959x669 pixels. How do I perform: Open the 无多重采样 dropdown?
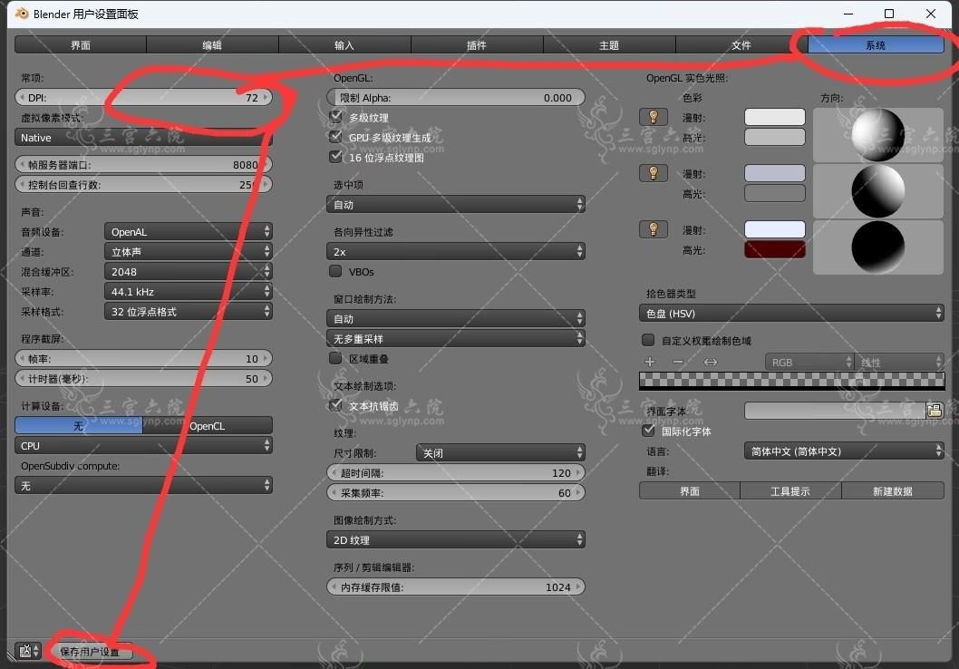[x=456, y=338]
